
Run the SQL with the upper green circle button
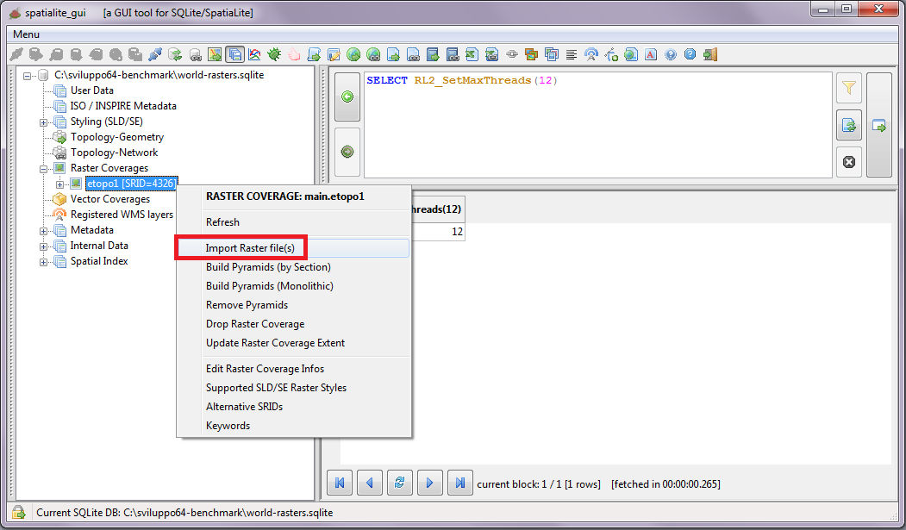coord(347,97)
